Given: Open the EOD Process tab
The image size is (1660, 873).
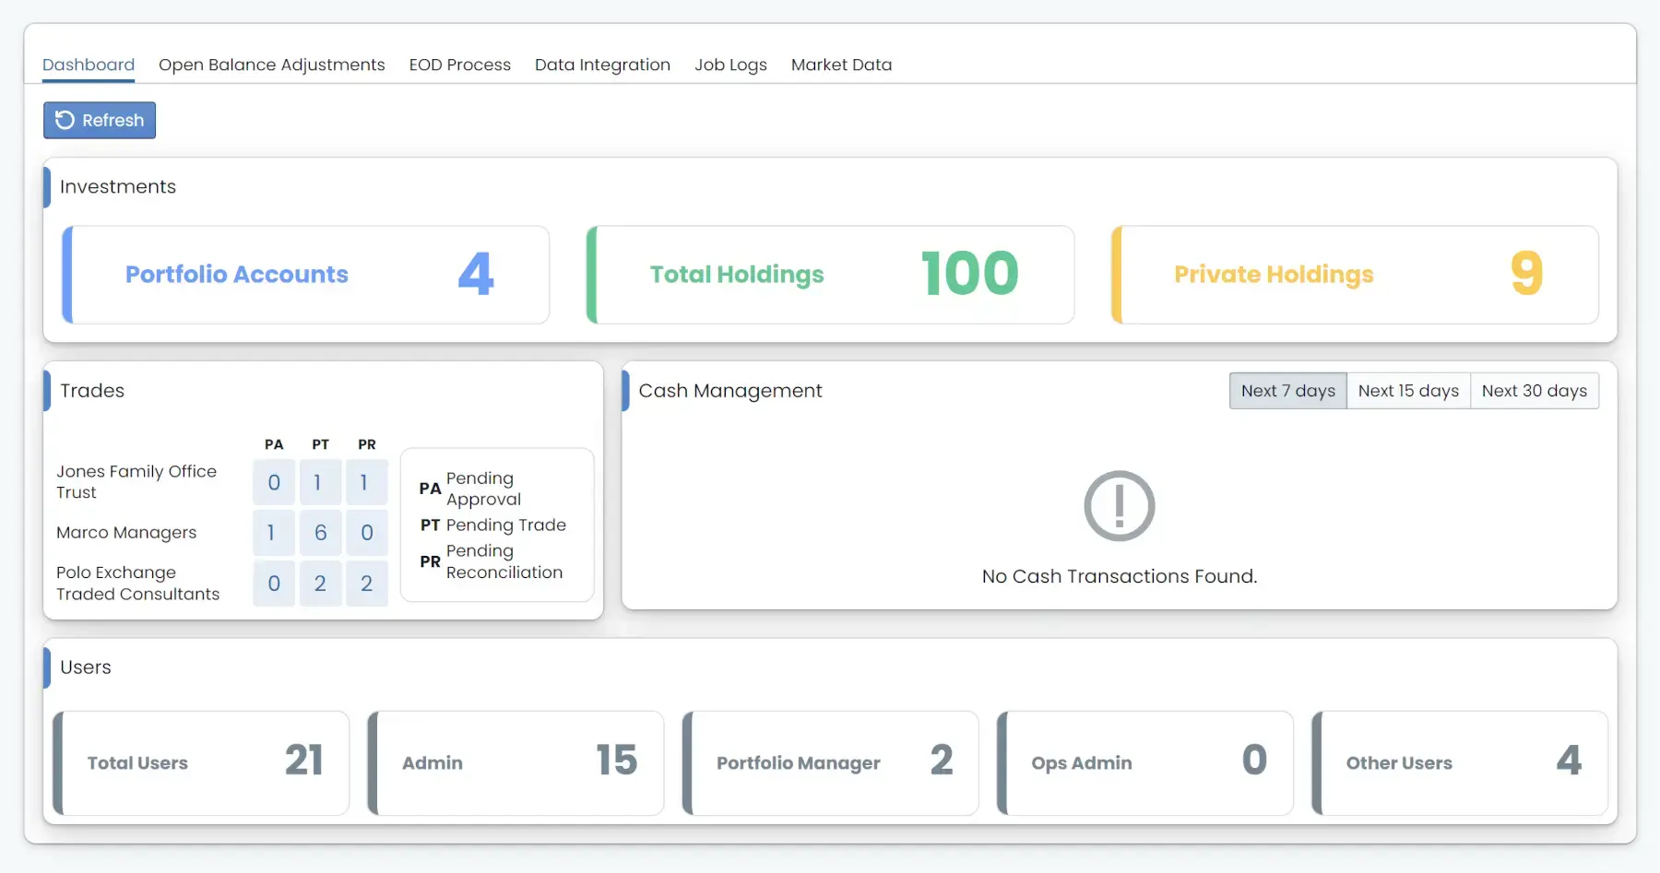Looking at the screenshot, I should (459, 65).
